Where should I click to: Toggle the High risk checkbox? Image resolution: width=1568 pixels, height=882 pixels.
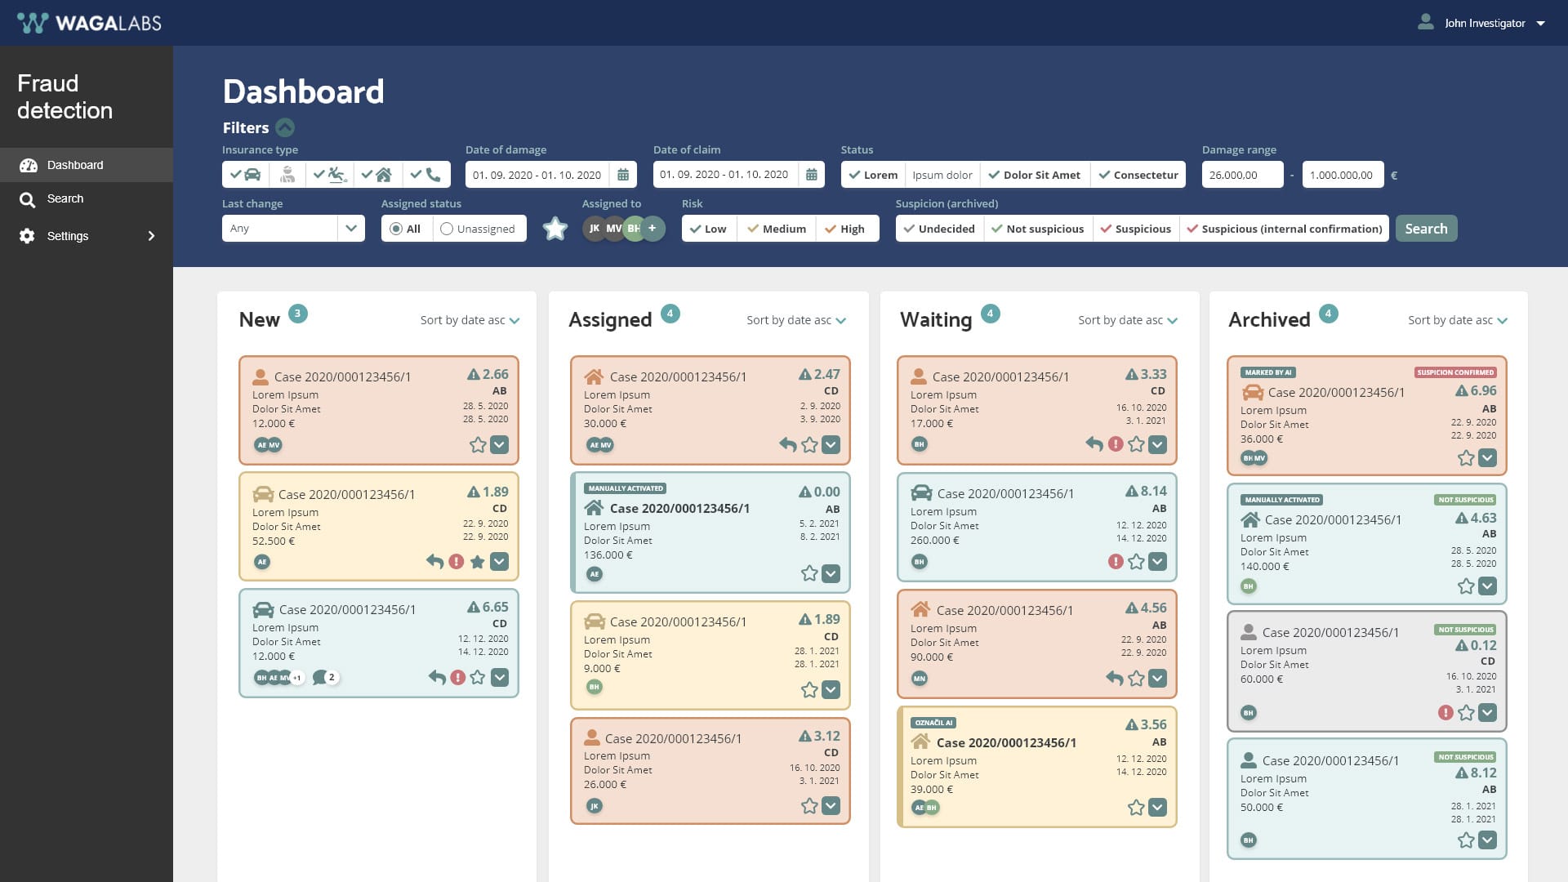coord(844,229)
